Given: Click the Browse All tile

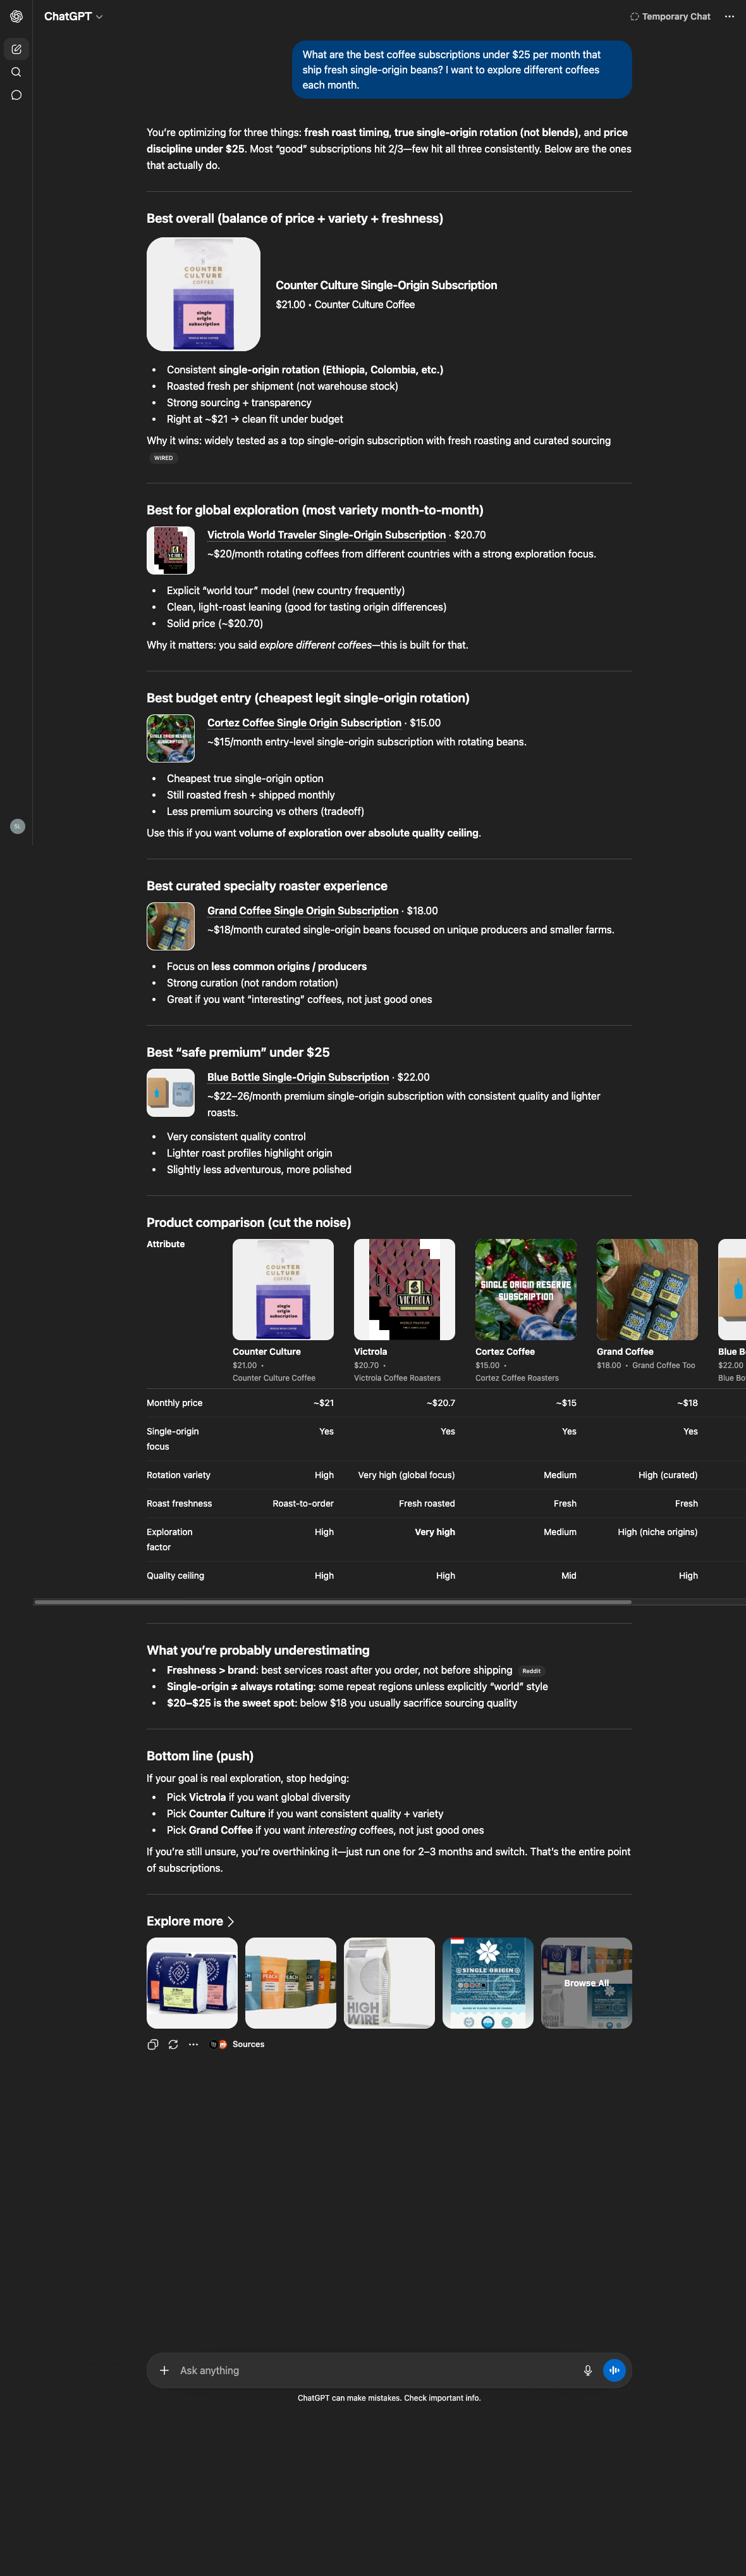Looking at the screenshot, I should tap(586, 1983).
